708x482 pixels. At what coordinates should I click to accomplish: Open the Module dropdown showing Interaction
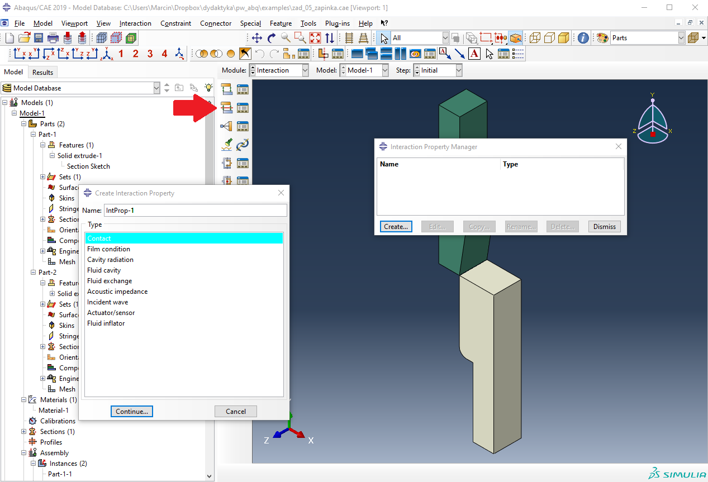pos(305,70)
